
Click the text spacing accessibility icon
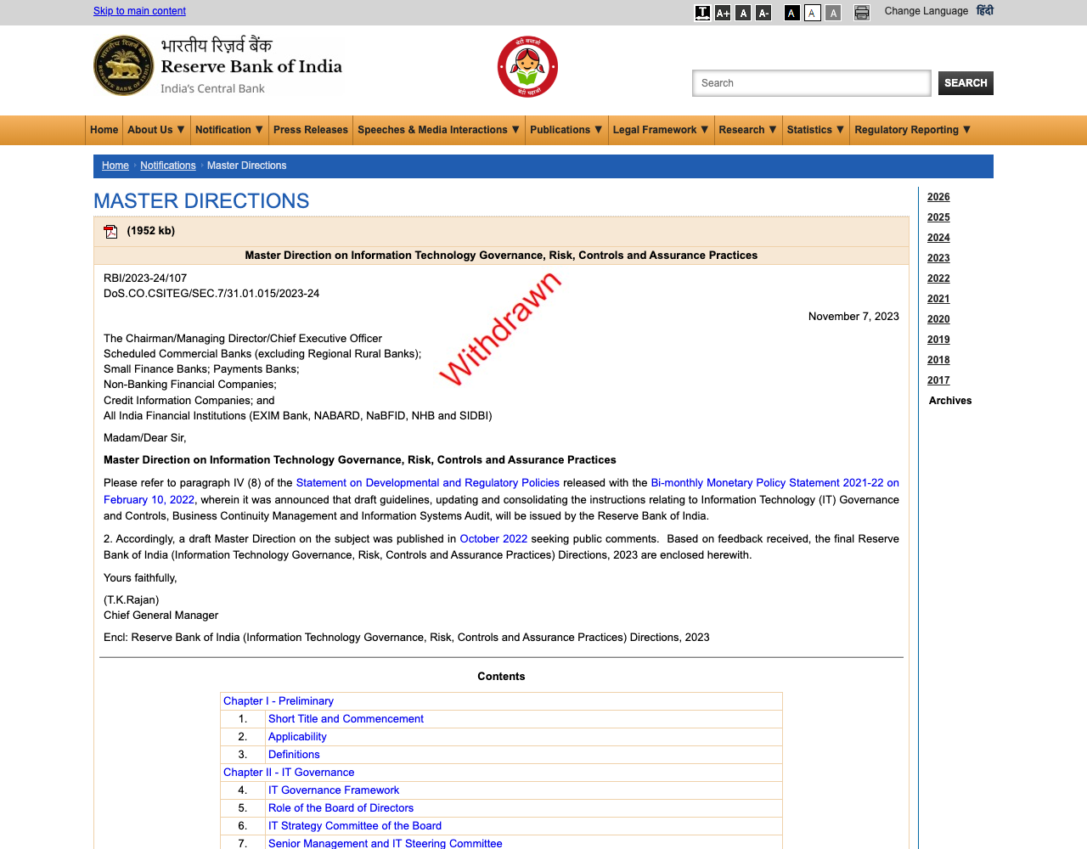coord(702,13)
